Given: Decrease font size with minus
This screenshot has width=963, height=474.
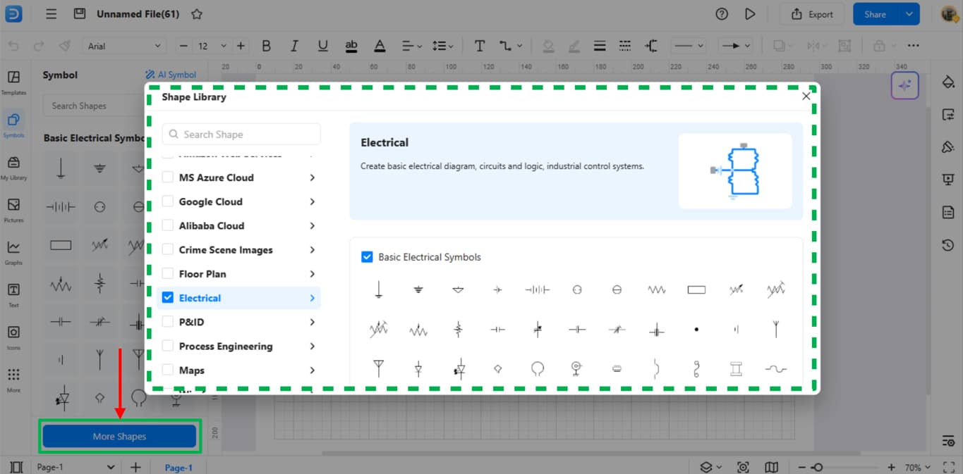Looking at the screenshot, I should point(184,46).
